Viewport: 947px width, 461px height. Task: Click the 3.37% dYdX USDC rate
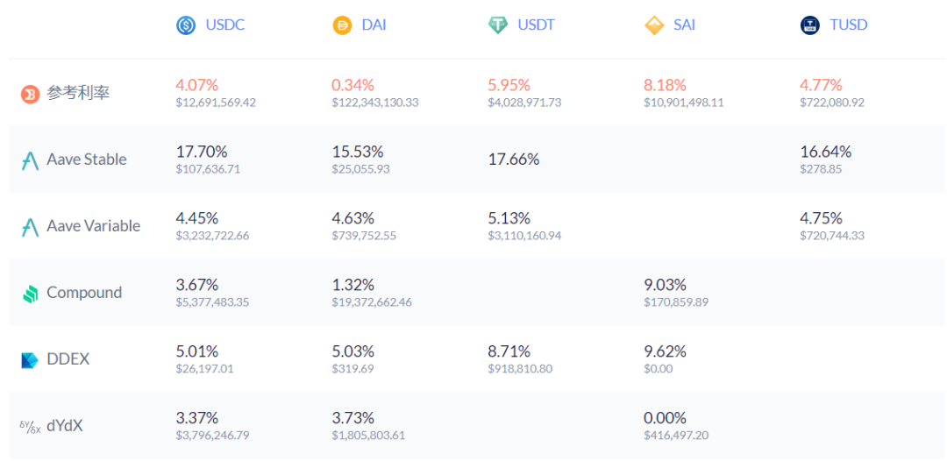click(197, 417)
